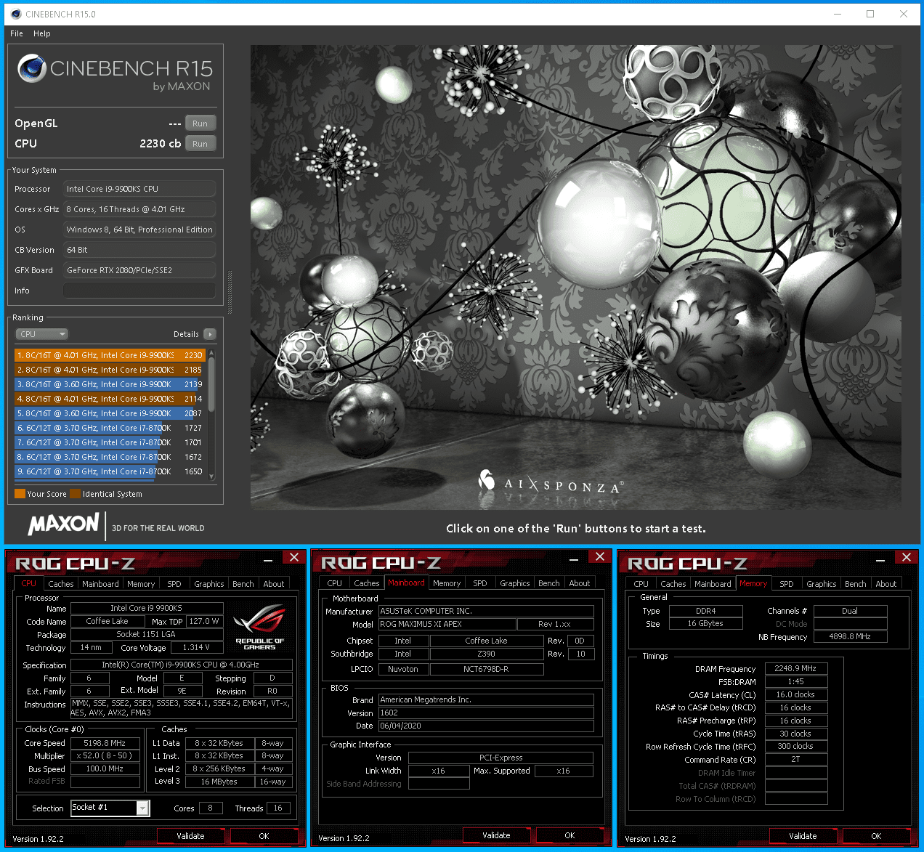This screenshot has width=924, height=852.
Task: Click OK in the left CPU-Z window
Action: (x=264, y=836)
